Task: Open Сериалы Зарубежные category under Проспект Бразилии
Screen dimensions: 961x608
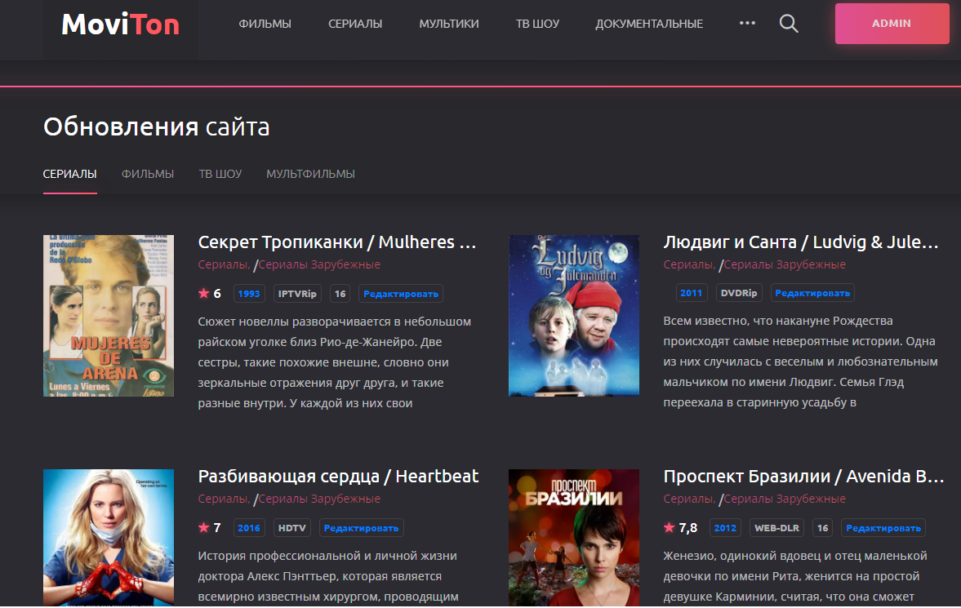Action: tap(785, 499)
